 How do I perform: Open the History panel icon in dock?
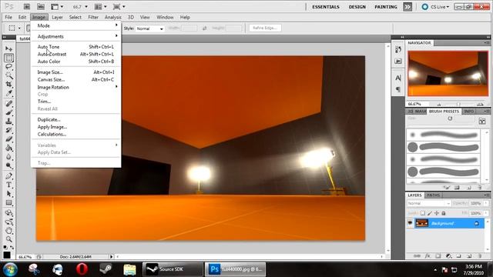click(398, 49)
